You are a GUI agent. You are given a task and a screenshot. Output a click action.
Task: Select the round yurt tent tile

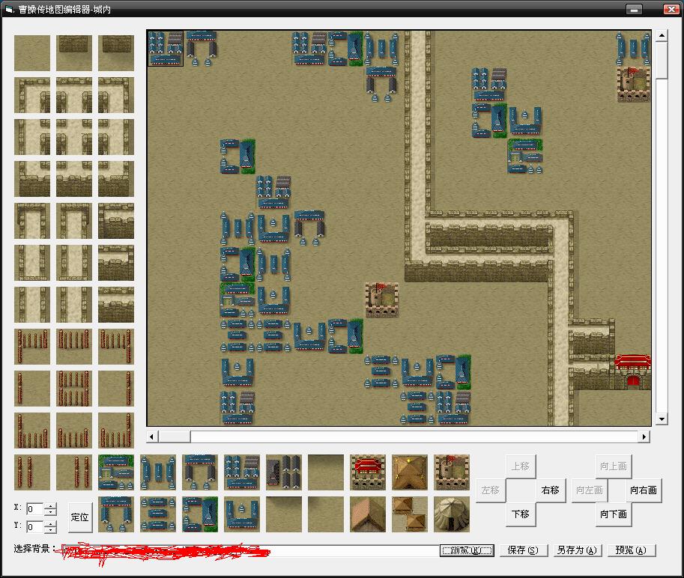tap(452, 514)
